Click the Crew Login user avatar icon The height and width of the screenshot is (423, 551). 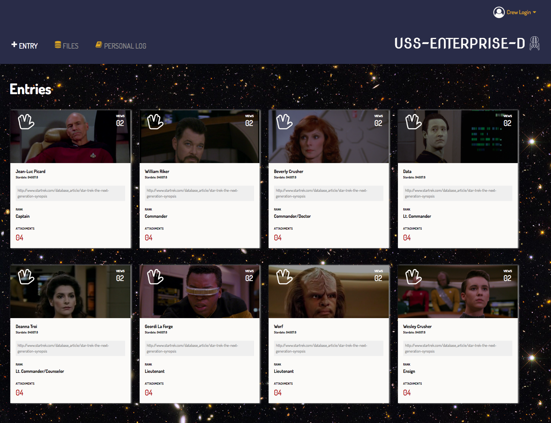pyautogui.click(x=499, y=13)
